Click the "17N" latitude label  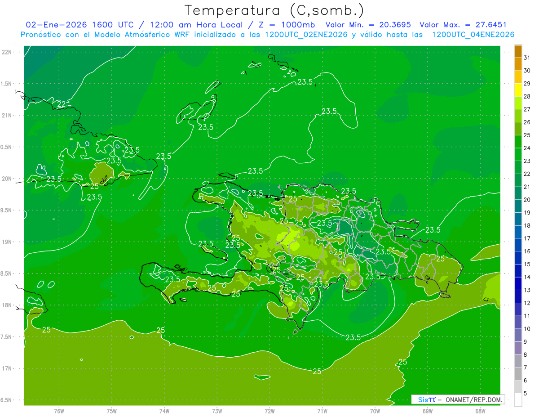point(6,368)
